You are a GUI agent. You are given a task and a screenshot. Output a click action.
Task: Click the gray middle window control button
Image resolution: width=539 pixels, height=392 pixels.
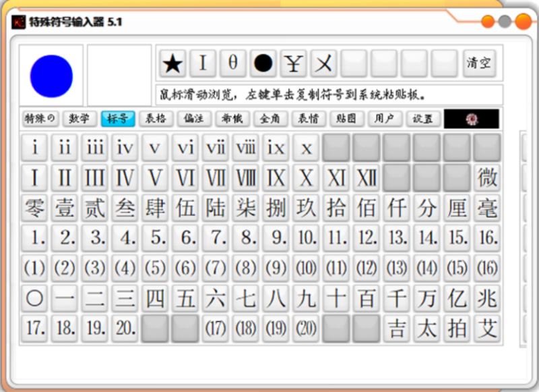pyautogui.click(x=504, y=22)
